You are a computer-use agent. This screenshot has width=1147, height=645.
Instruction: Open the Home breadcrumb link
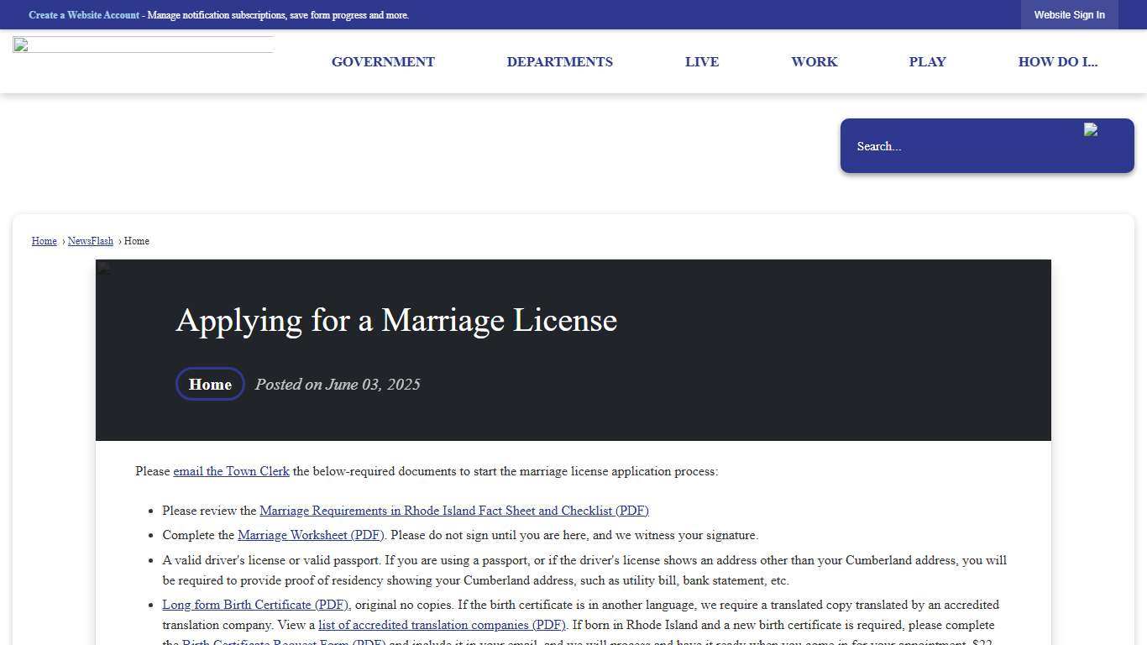[44, 241]
